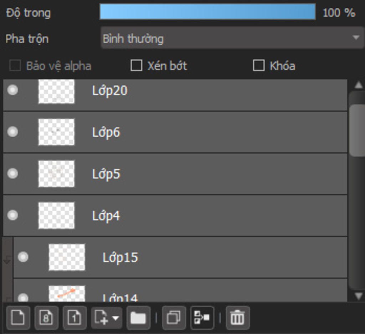Duplicate the selected layer
This screenshot has width=365, height=334.
tap(174, 317)
